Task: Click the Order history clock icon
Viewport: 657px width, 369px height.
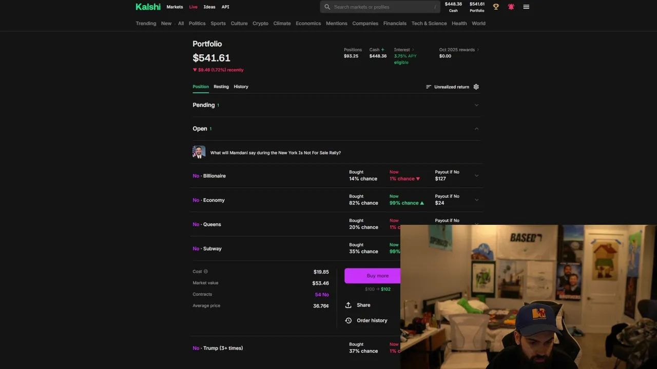Action: click(349, 320)
